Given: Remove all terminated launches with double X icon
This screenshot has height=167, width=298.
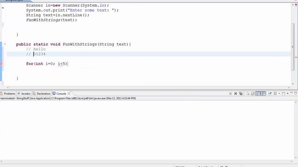Looking at the screenshot, I should 241,94.
